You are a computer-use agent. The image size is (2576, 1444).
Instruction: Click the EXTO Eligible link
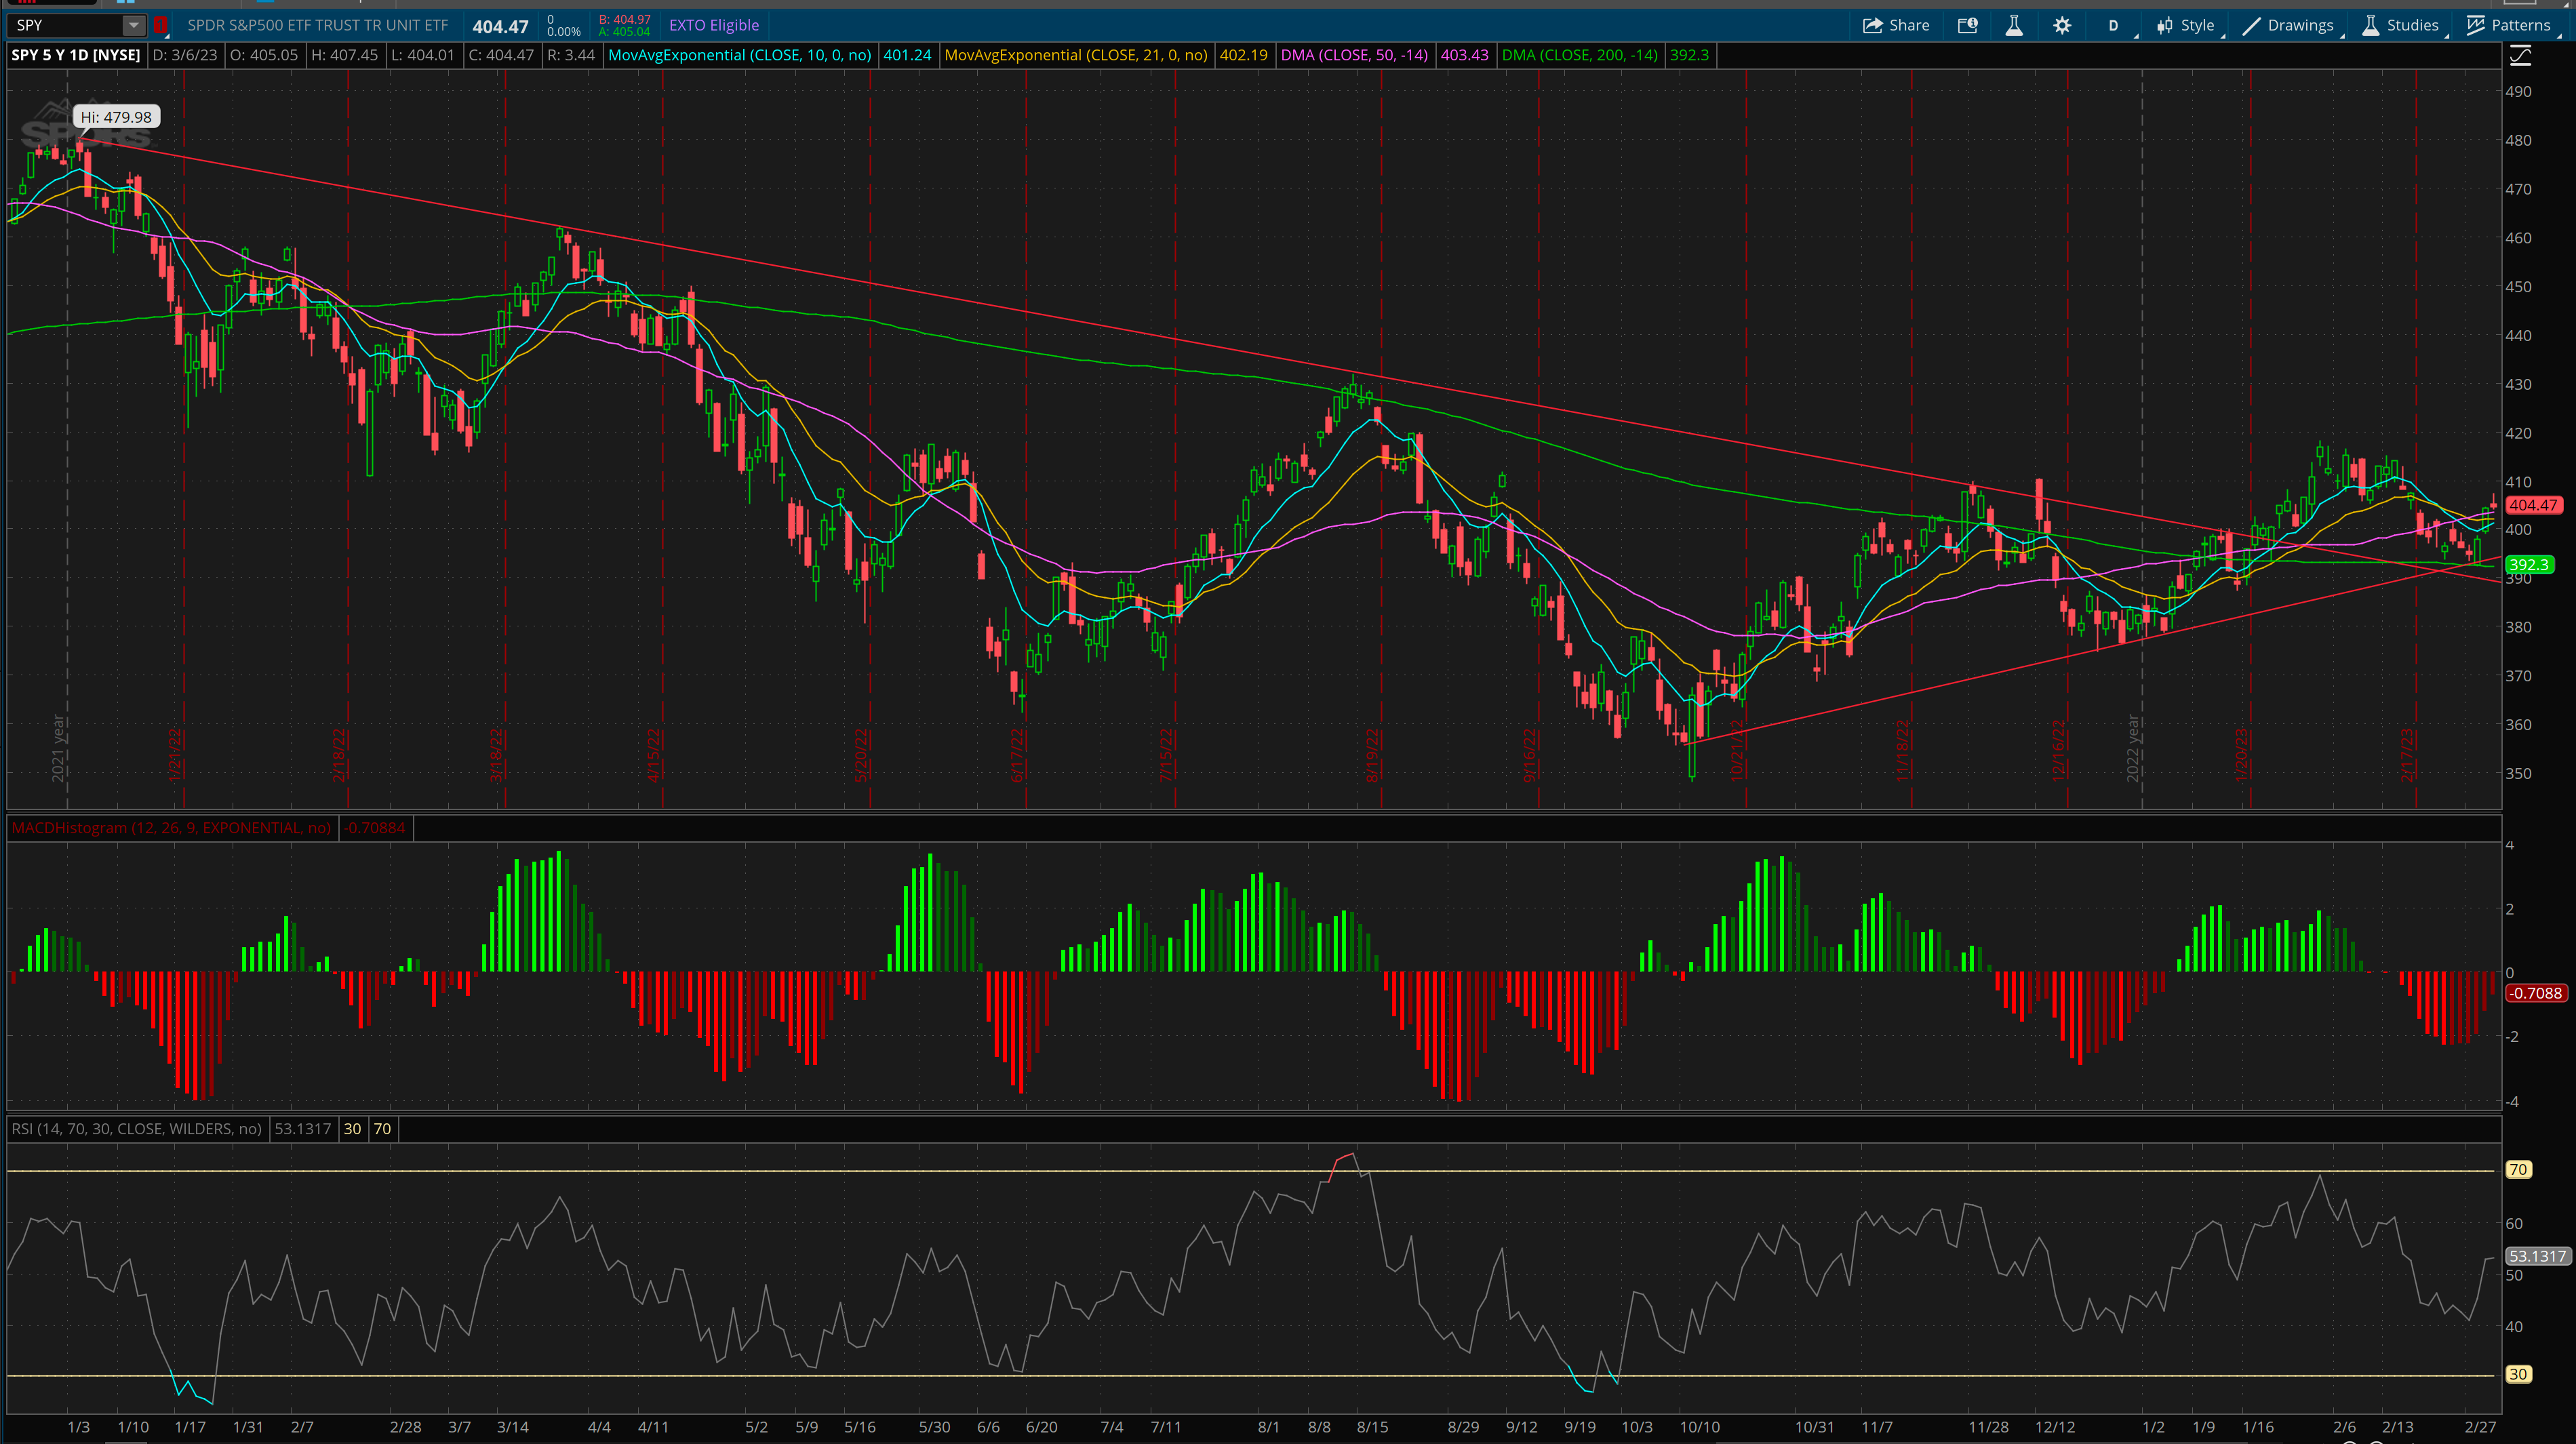tap(713, 25)
